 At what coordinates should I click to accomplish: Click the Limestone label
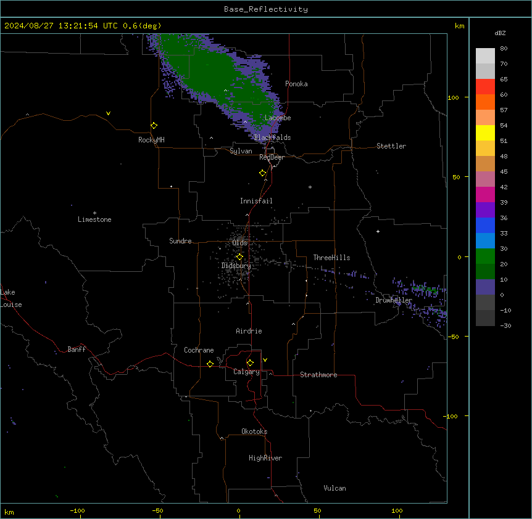pyautogui.click(x=94, y=219)
